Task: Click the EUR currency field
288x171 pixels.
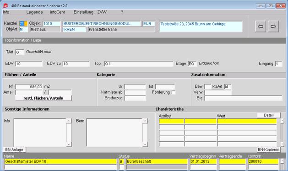Action: [149, 24]
